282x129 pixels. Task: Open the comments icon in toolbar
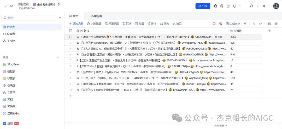[276, 24]
